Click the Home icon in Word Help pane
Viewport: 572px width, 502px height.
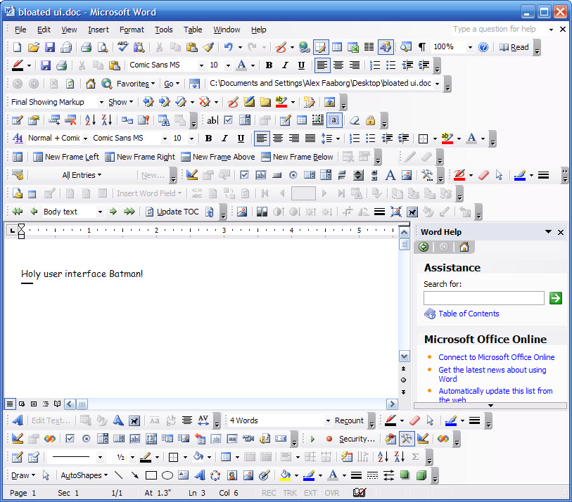[x=464, y=247]
